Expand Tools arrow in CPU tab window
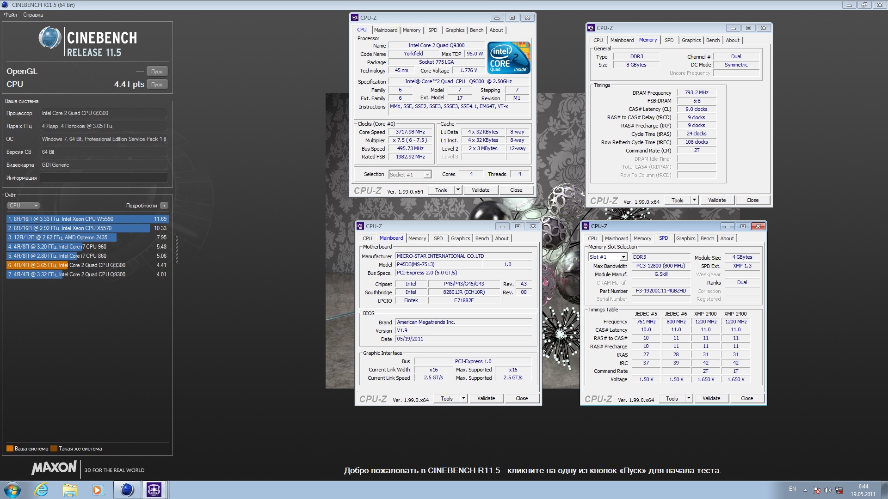The image size is (888, 499). (x=458, y=190)
